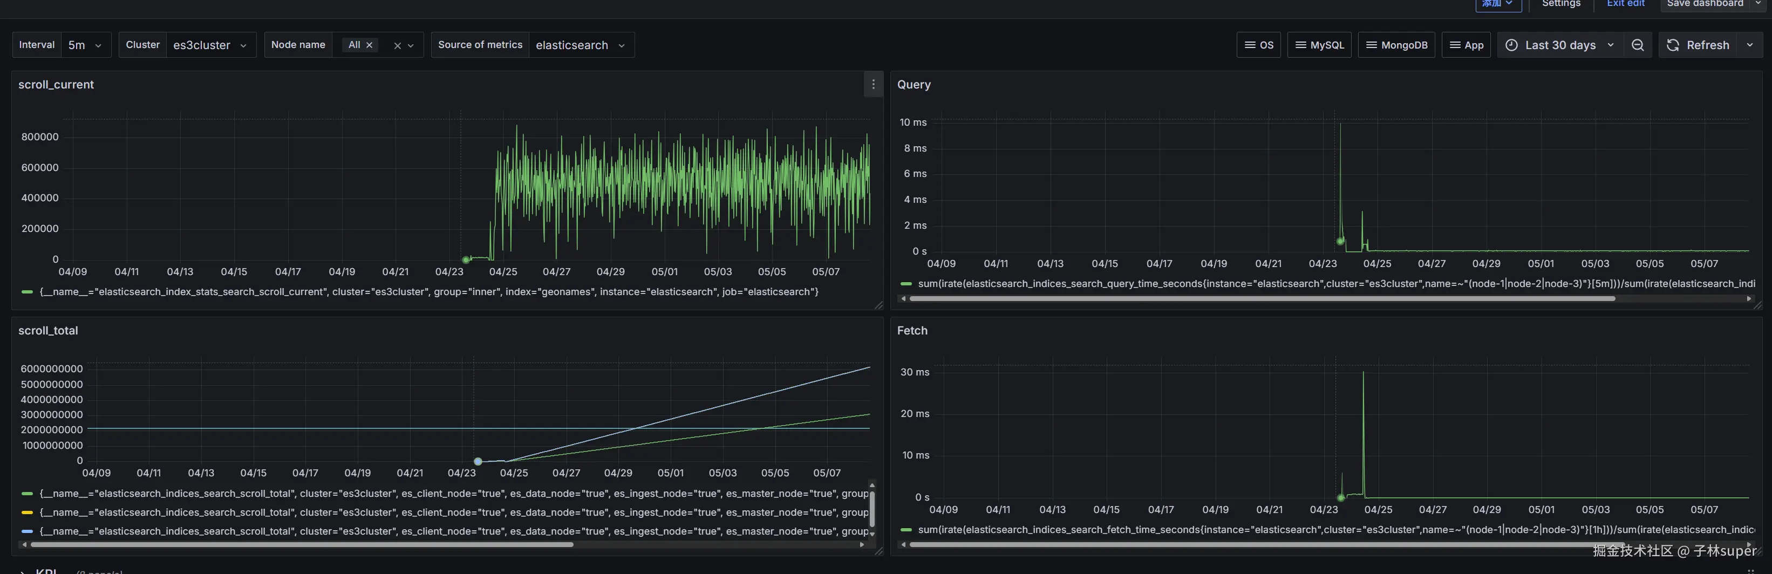This screenshot has width=1772, height=574.
Task: Open the Interval 5m dropdown
Action: click(x=86, y=45)
